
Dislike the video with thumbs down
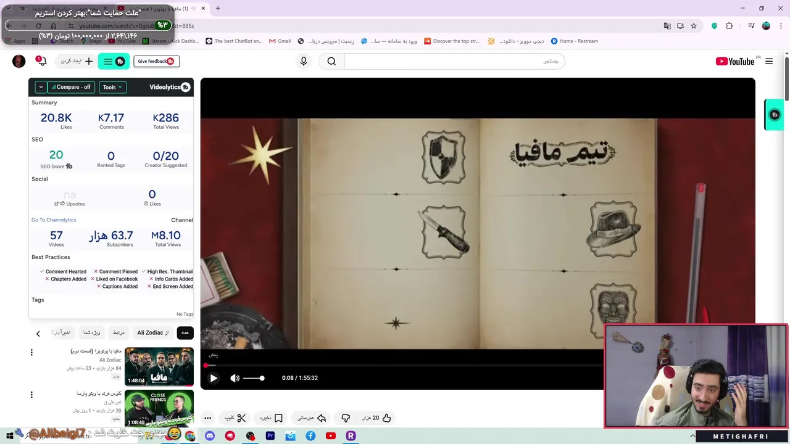tap(346, 418)
